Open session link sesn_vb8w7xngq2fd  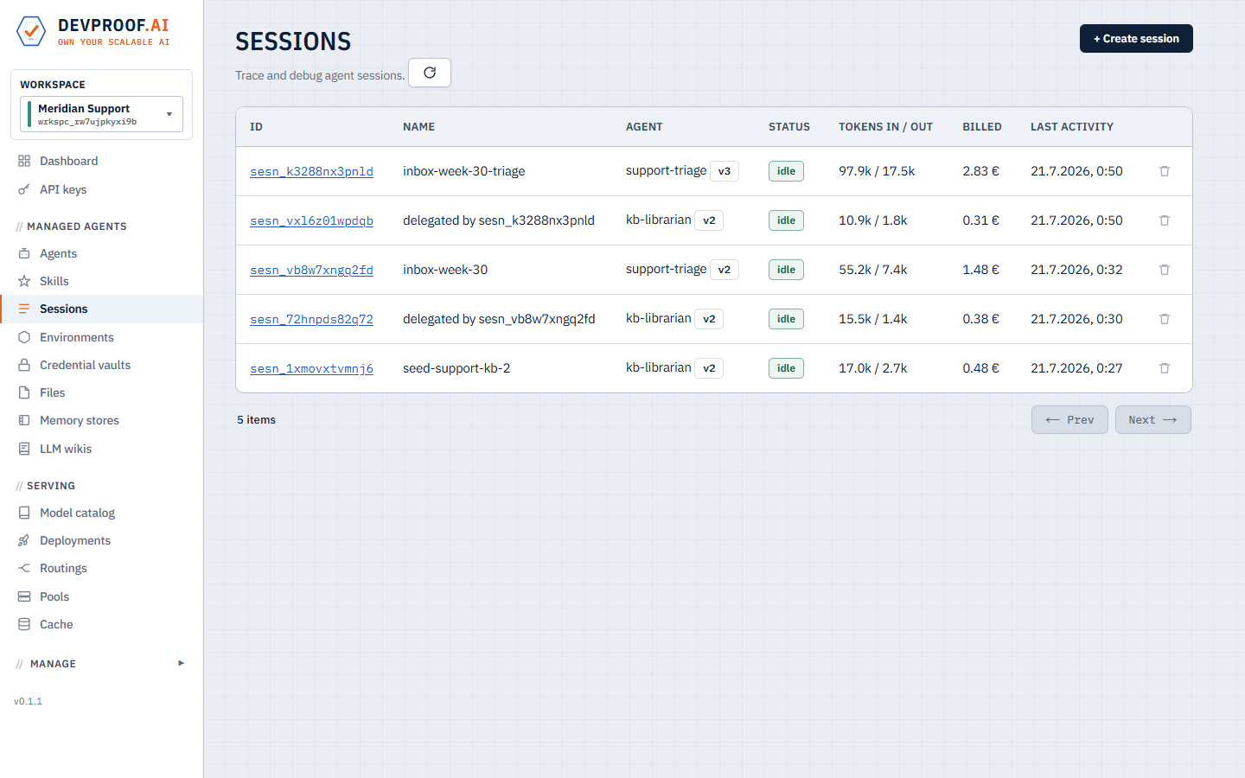311,270
